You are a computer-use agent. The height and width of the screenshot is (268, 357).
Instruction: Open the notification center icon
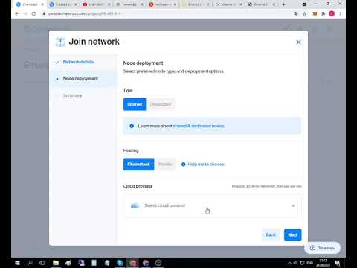coord(338,263)
